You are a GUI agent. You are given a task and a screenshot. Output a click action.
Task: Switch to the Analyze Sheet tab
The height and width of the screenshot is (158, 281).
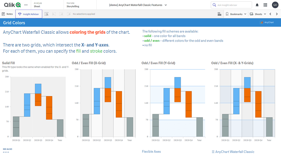click(37, 5)
